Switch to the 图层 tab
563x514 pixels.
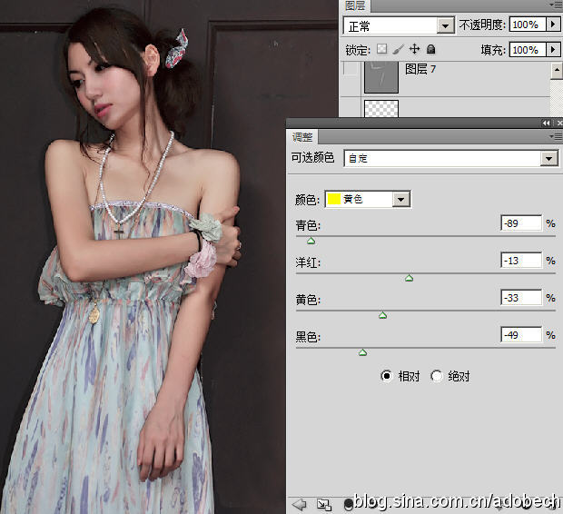354,5
